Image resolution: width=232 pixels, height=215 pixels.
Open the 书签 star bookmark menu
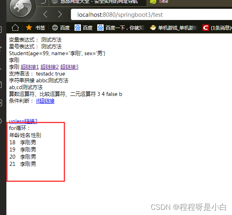[35, 28]
